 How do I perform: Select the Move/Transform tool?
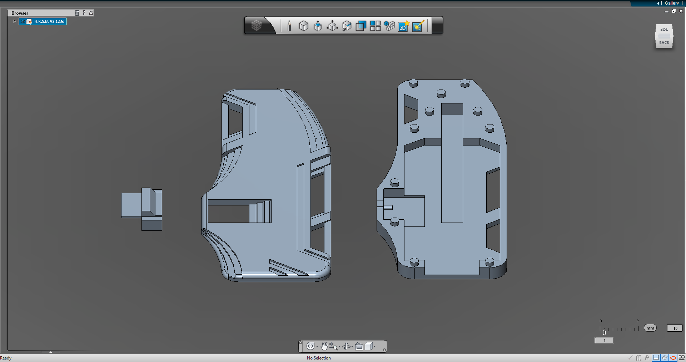point(332,26)
